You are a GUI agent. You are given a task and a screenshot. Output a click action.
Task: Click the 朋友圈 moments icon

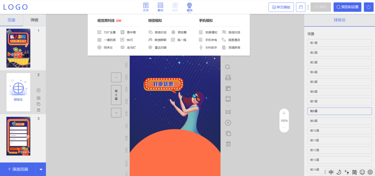pyautogui.click(x=173, y=32)
